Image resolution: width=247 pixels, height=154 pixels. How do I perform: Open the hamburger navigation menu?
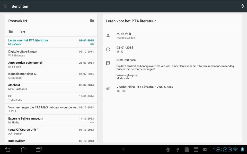coord(5,6)
